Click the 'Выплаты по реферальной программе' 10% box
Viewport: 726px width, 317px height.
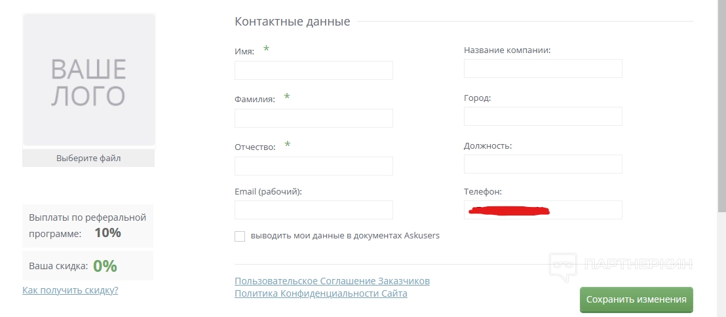click(88, 225)
